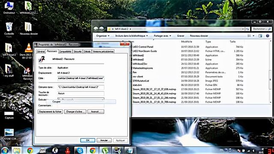Select the Corbeille recycle bin icon

[x=9, y=29]
